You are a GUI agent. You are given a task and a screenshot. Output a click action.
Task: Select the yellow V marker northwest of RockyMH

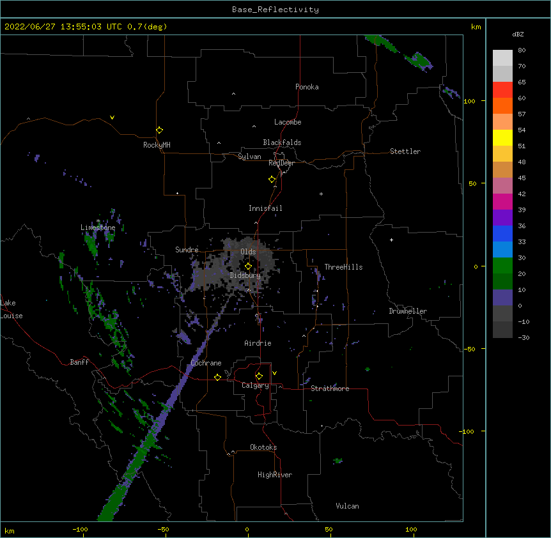(112, 118)
